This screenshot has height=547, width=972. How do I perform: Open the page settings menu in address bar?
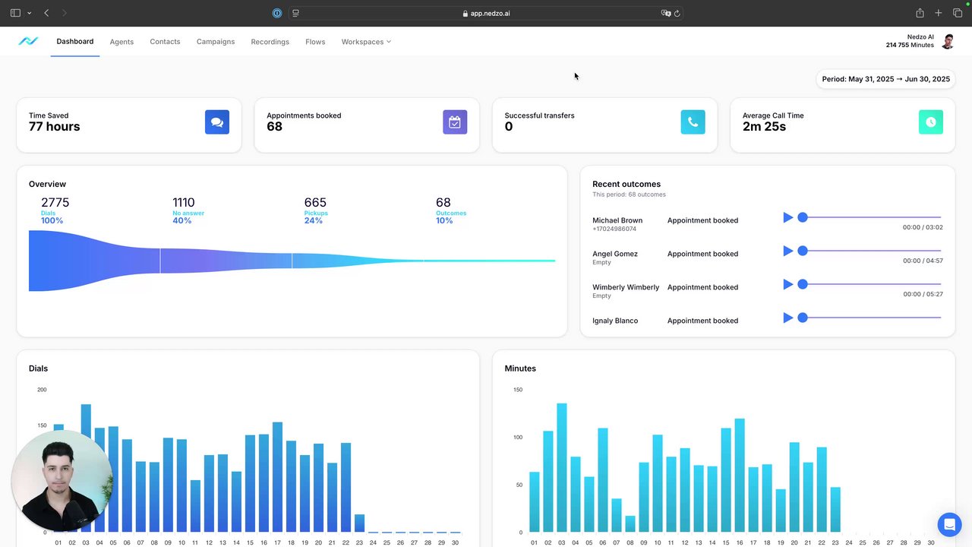tap(296, 13)
